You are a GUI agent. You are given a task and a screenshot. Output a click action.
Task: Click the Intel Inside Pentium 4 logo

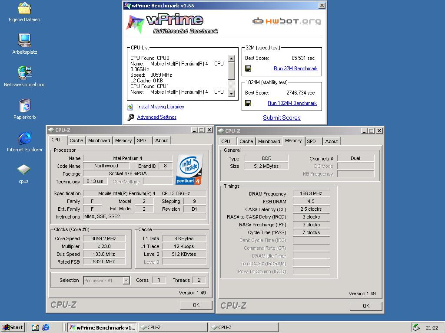tap(189, 170)
